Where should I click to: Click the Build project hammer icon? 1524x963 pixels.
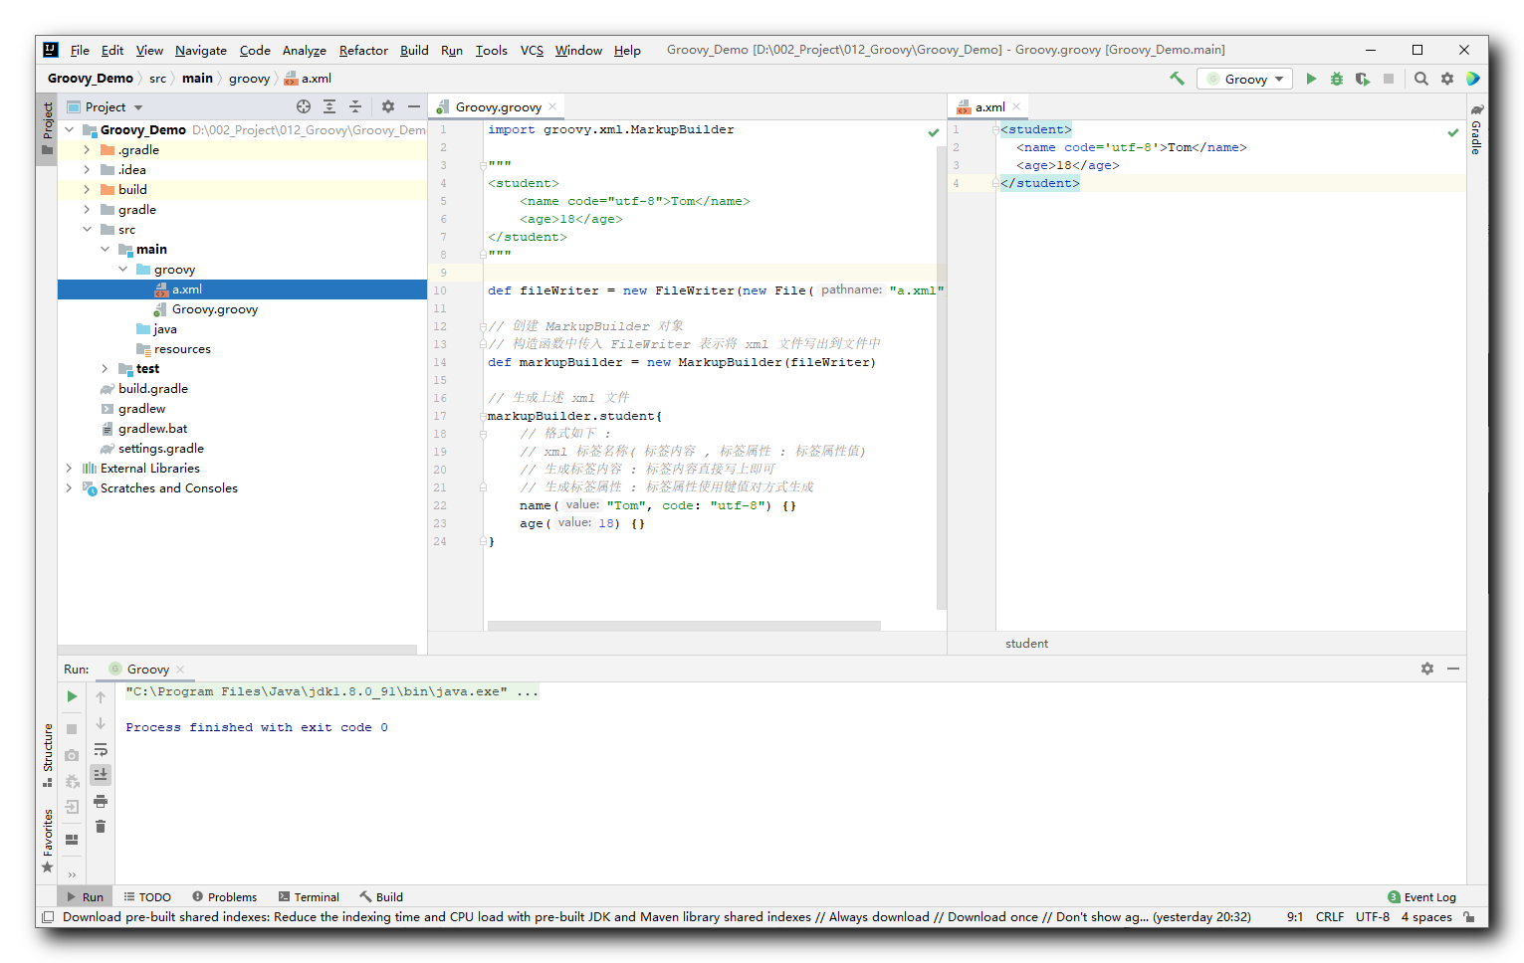pyautogui.click(x=1177, y=79)
